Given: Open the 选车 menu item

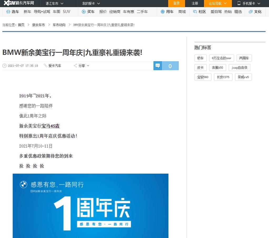Looking at the screenshot, I should [x=15, y=12].
